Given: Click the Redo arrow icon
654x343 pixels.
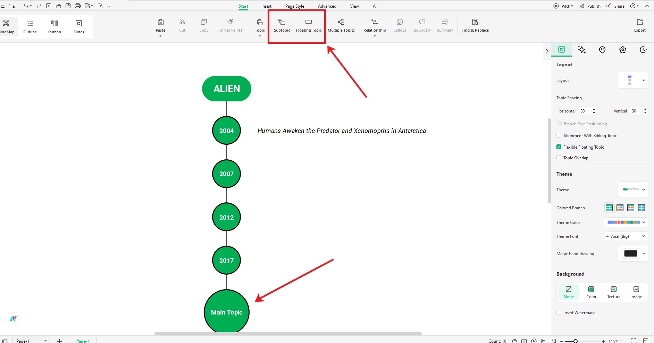Looking at the screenshot, I should pyautogui.click(x=39, y=6).
